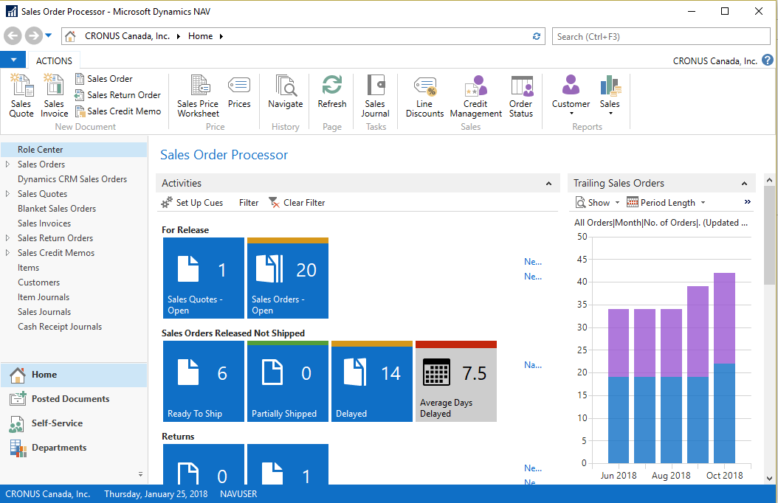
Task: Open the blue application menu dropdown
Action: [x=13, y=60]
